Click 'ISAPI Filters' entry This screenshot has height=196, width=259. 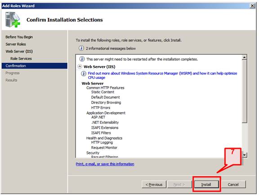coord(101,133)
